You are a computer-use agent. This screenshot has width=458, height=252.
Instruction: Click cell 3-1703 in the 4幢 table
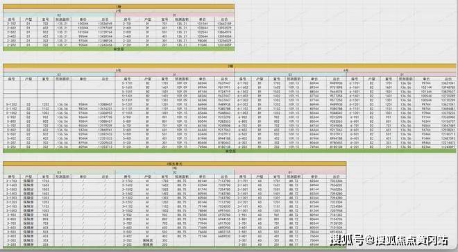(12, 181)
